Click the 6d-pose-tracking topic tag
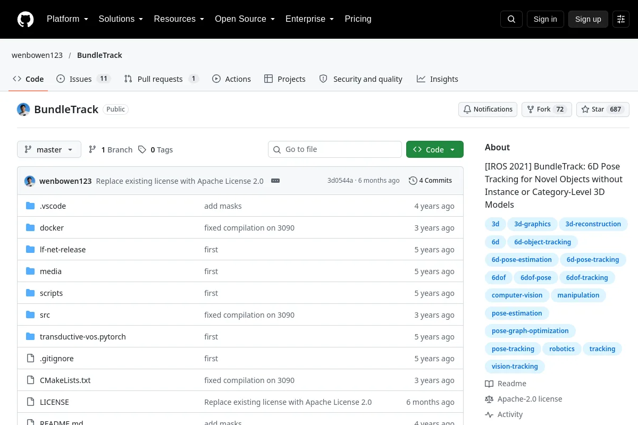The width and height of the screenshot is (638, 425). [593, 260]
